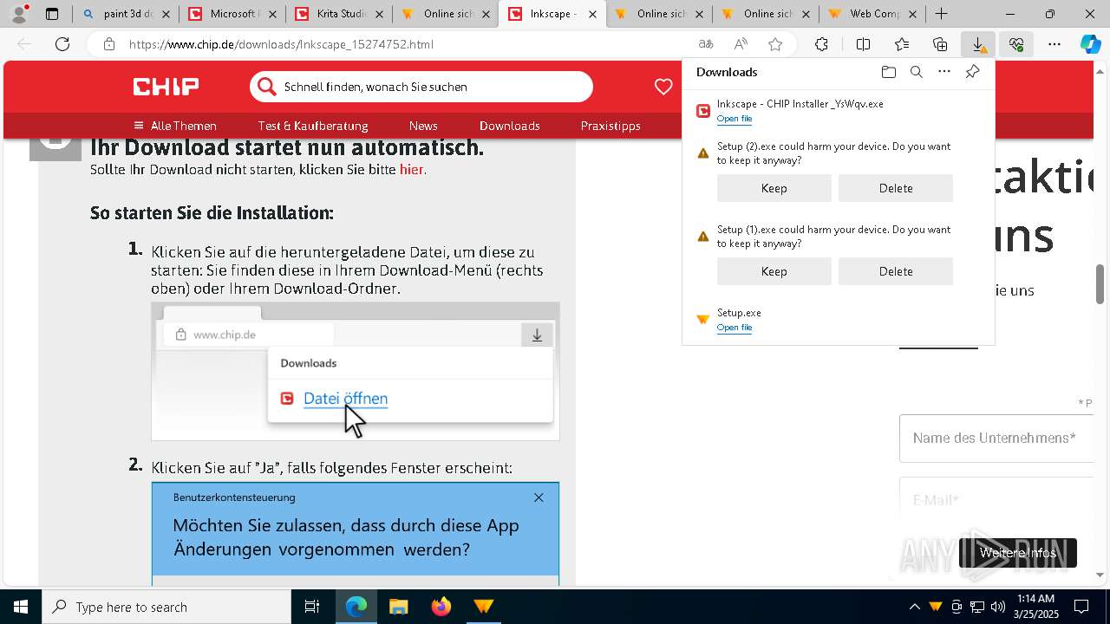Go to the Downloads section in CHIP nav
The height and width of the screenshot is (624, 1110).
[x=510, y=126]
